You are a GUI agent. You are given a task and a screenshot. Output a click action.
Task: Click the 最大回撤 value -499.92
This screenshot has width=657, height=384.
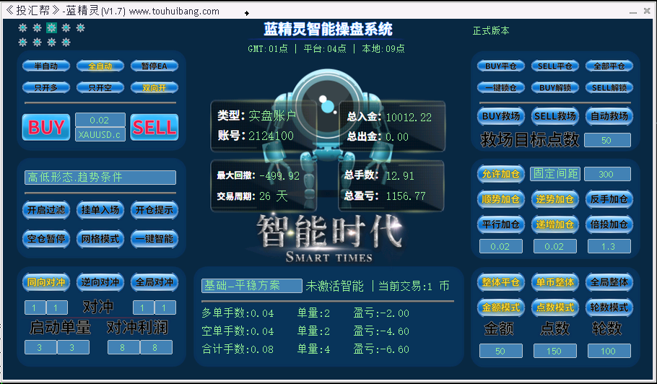coord(279,176)
